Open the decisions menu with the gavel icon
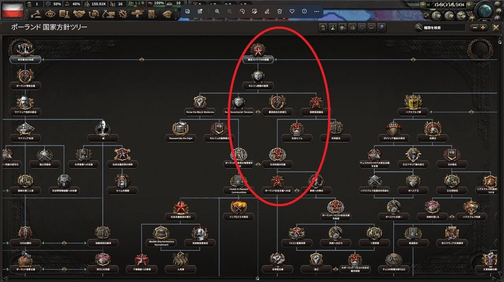Image resolution: width=504 pixels, height=282 pixels. pos(37,13)
